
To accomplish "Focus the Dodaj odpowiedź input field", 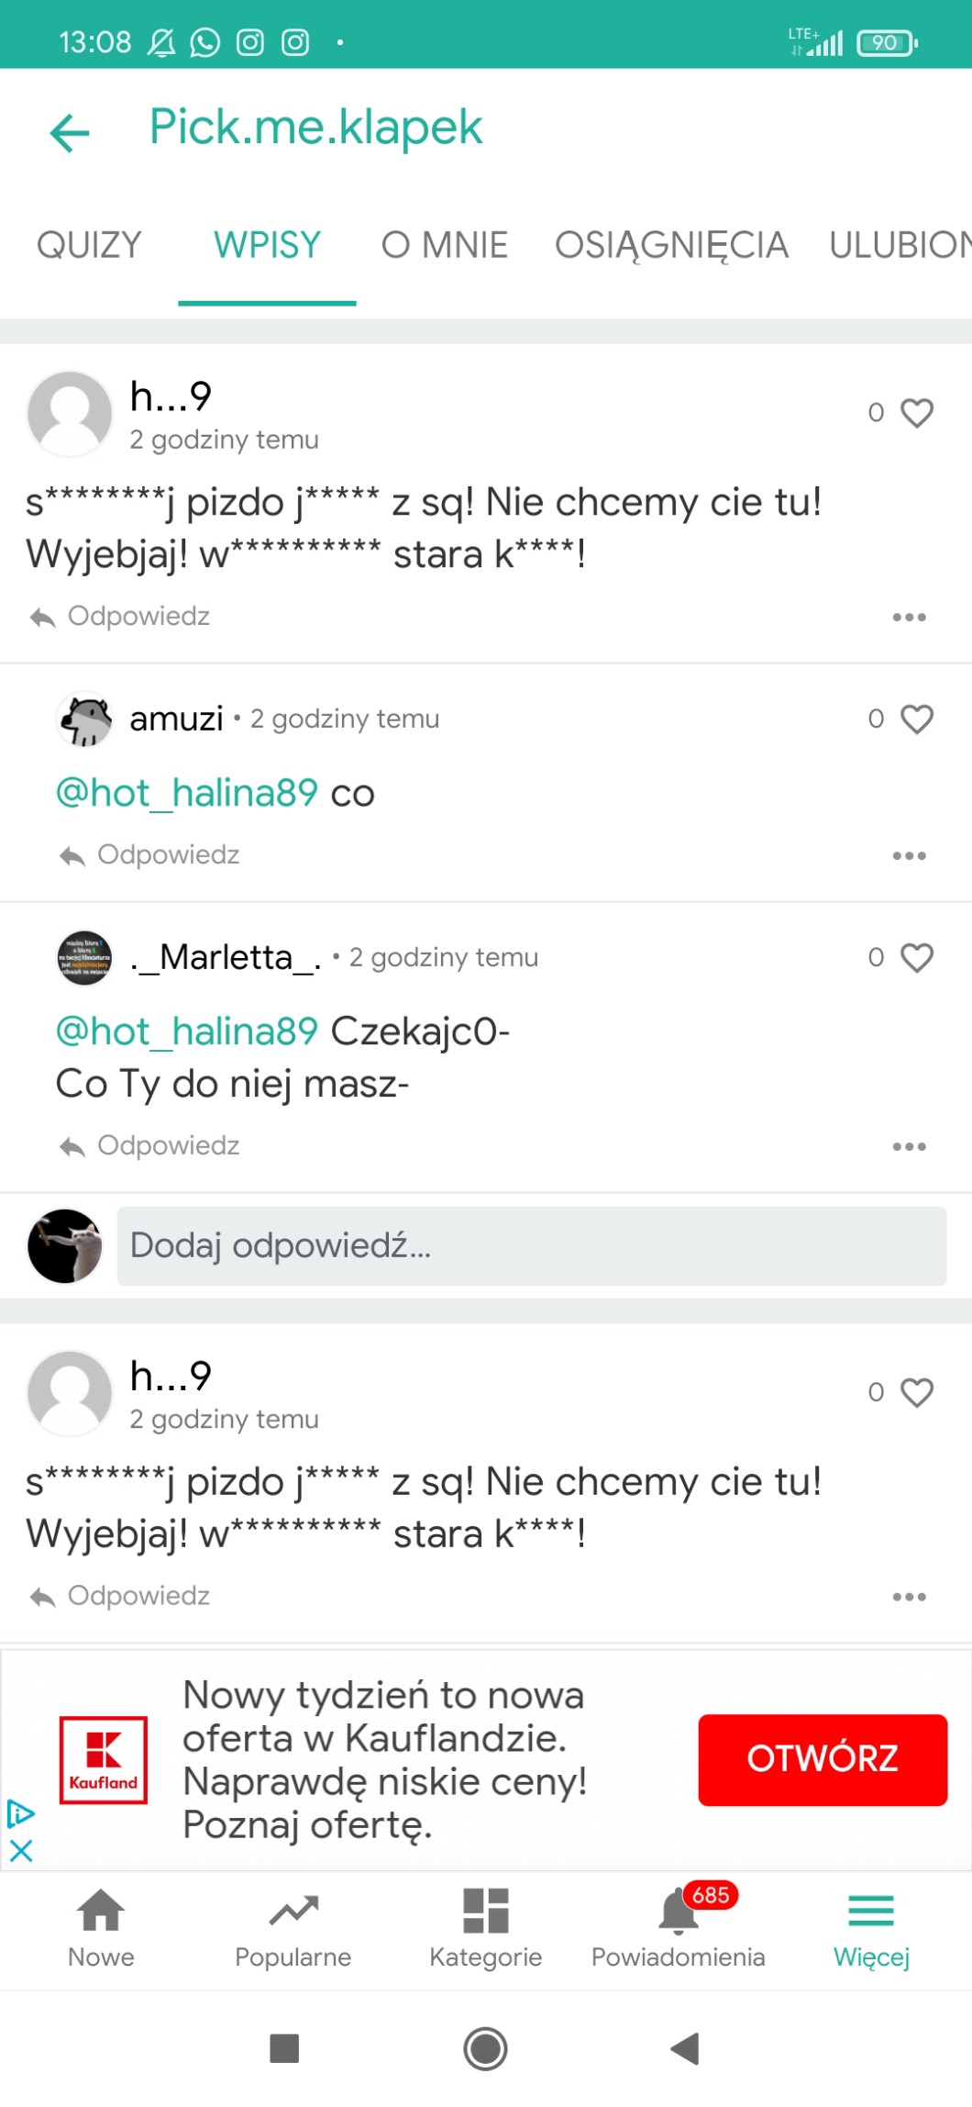I will (x=531, y=1246).
